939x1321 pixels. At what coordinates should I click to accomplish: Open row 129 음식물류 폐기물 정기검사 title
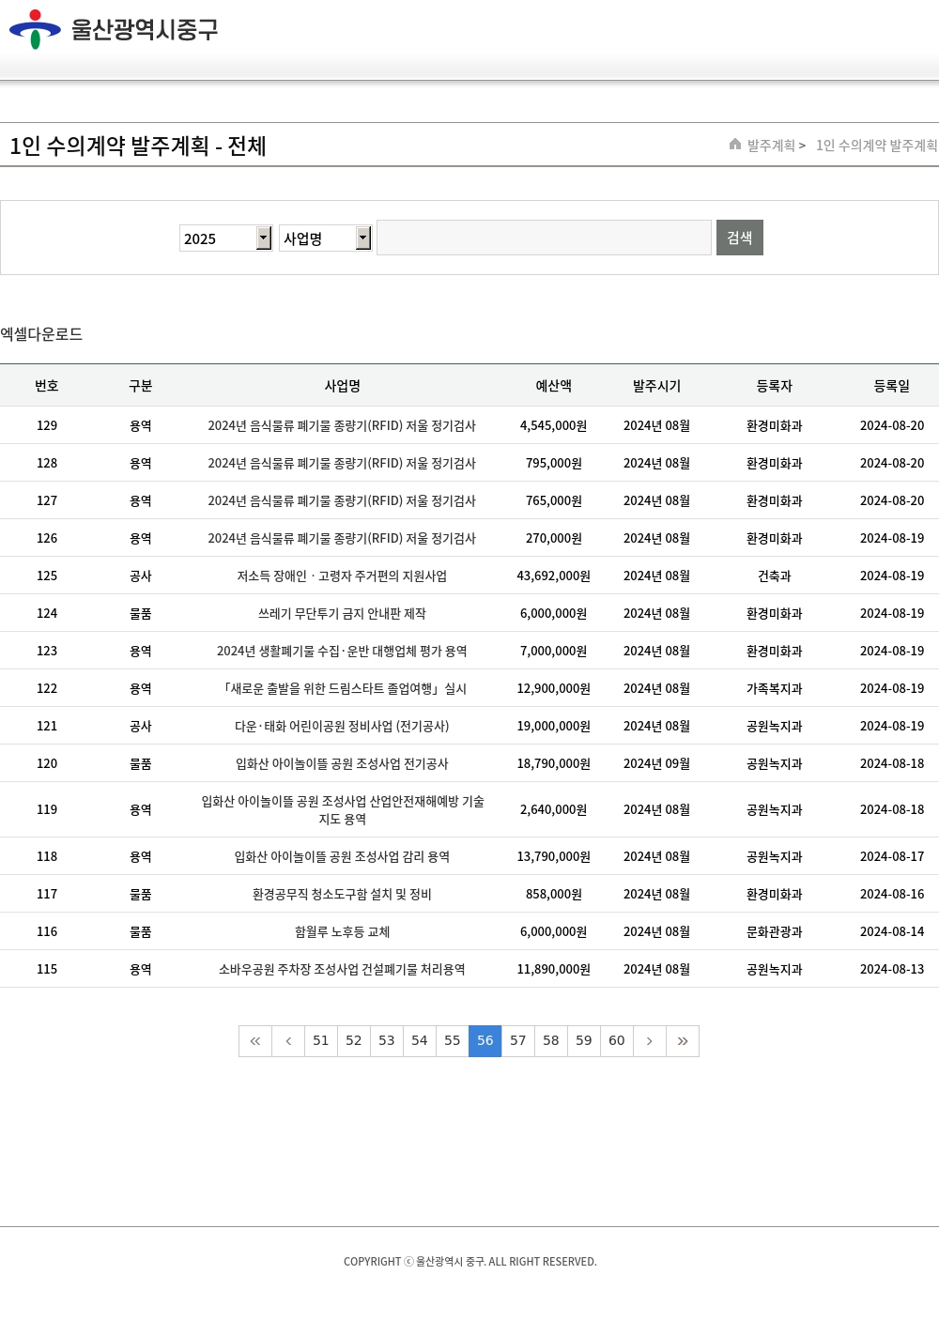tap(342, 426)
